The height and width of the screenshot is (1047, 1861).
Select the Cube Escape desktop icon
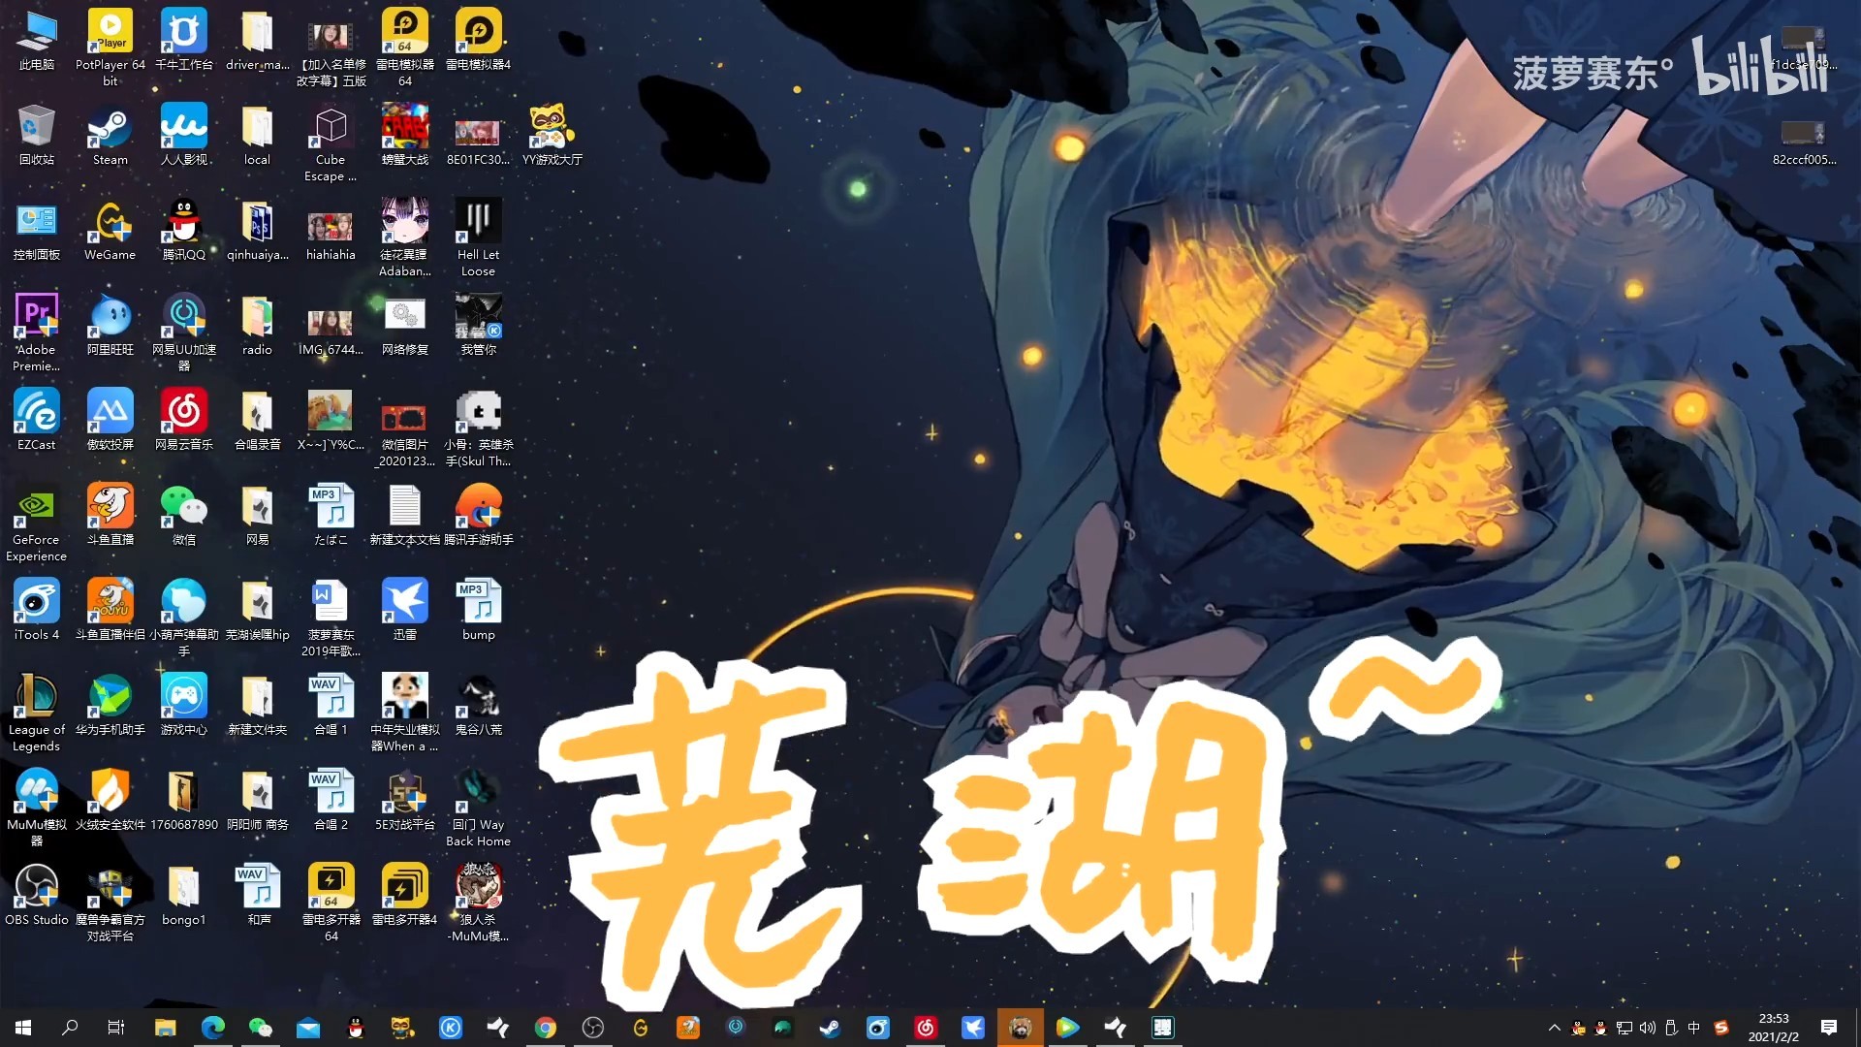pos(331,142)
